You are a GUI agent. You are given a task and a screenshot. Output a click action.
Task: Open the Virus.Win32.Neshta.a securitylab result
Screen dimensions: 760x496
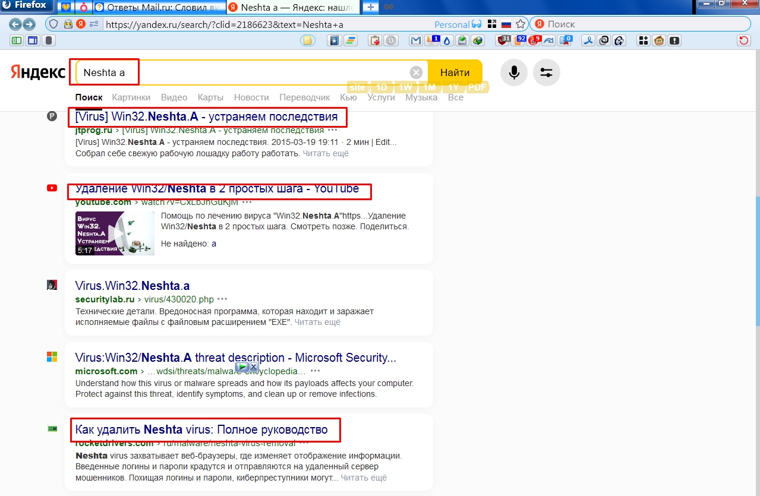point(133,286)
